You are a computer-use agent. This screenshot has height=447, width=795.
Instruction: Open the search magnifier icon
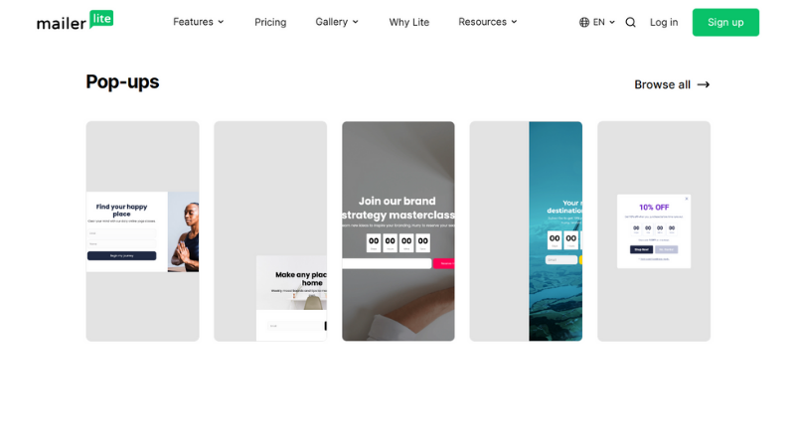[630, 22]
